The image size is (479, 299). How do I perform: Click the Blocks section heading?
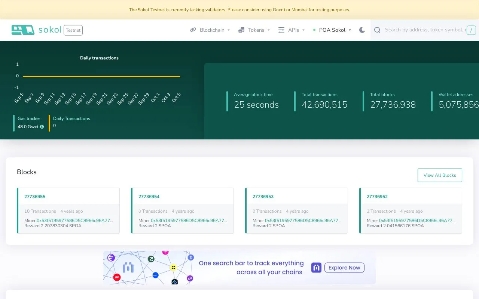pos(27,172)
